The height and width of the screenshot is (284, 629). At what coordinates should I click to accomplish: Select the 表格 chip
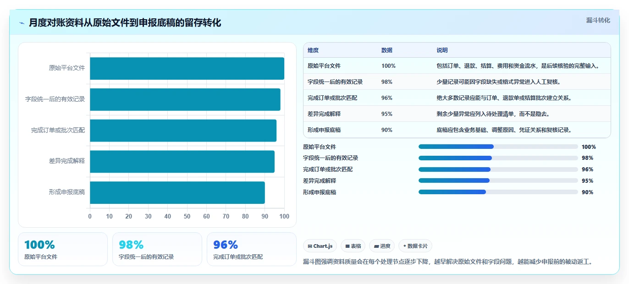(x=353, y=246)
